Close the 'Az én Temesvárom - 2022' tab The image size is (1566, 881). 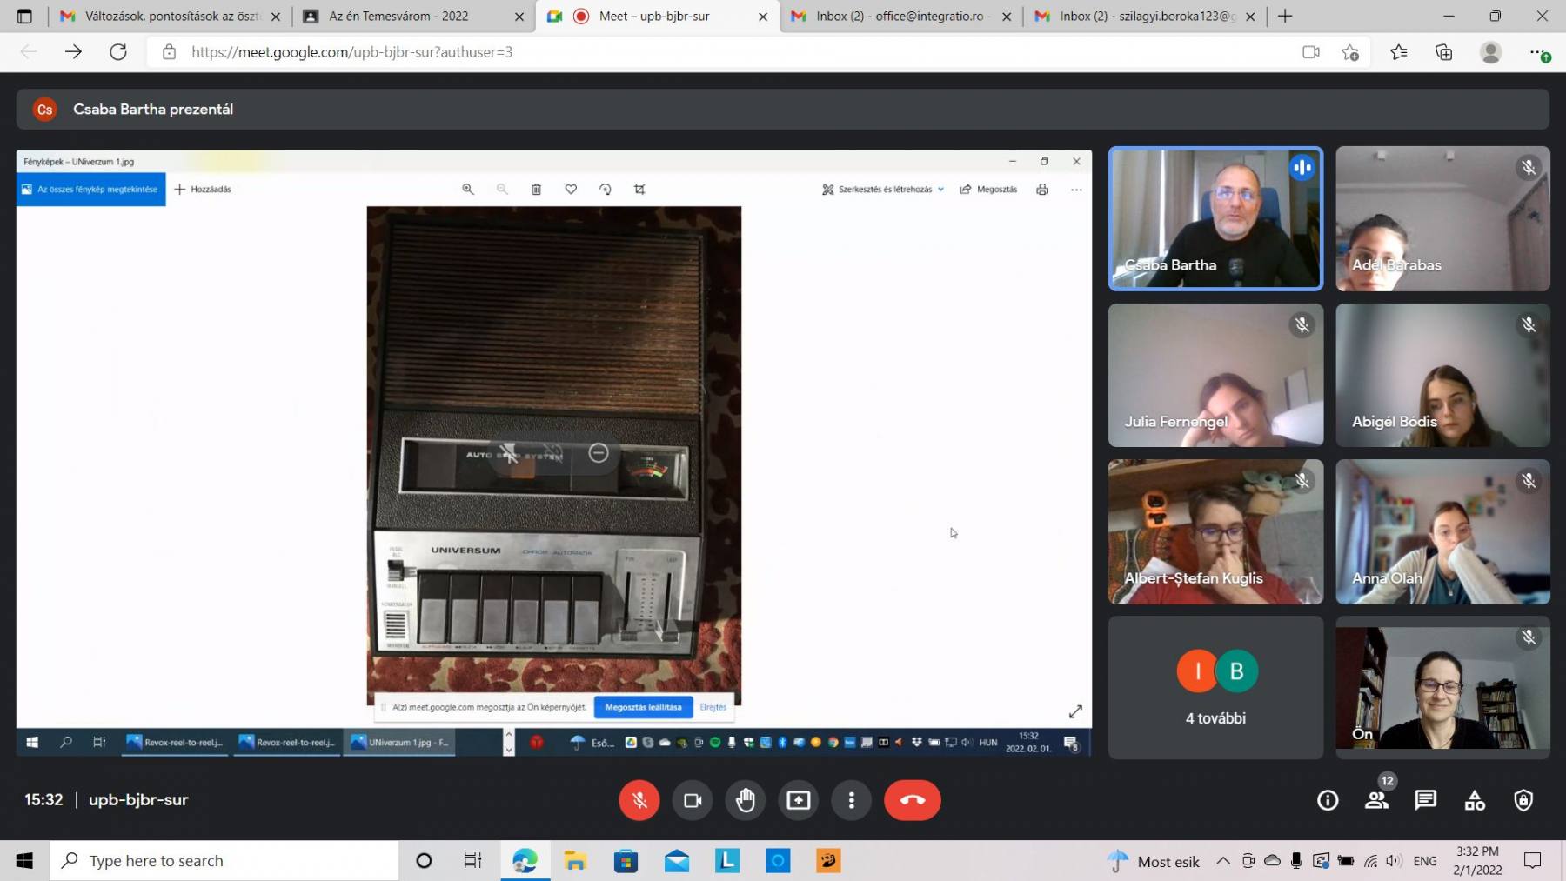click(519, 17)
